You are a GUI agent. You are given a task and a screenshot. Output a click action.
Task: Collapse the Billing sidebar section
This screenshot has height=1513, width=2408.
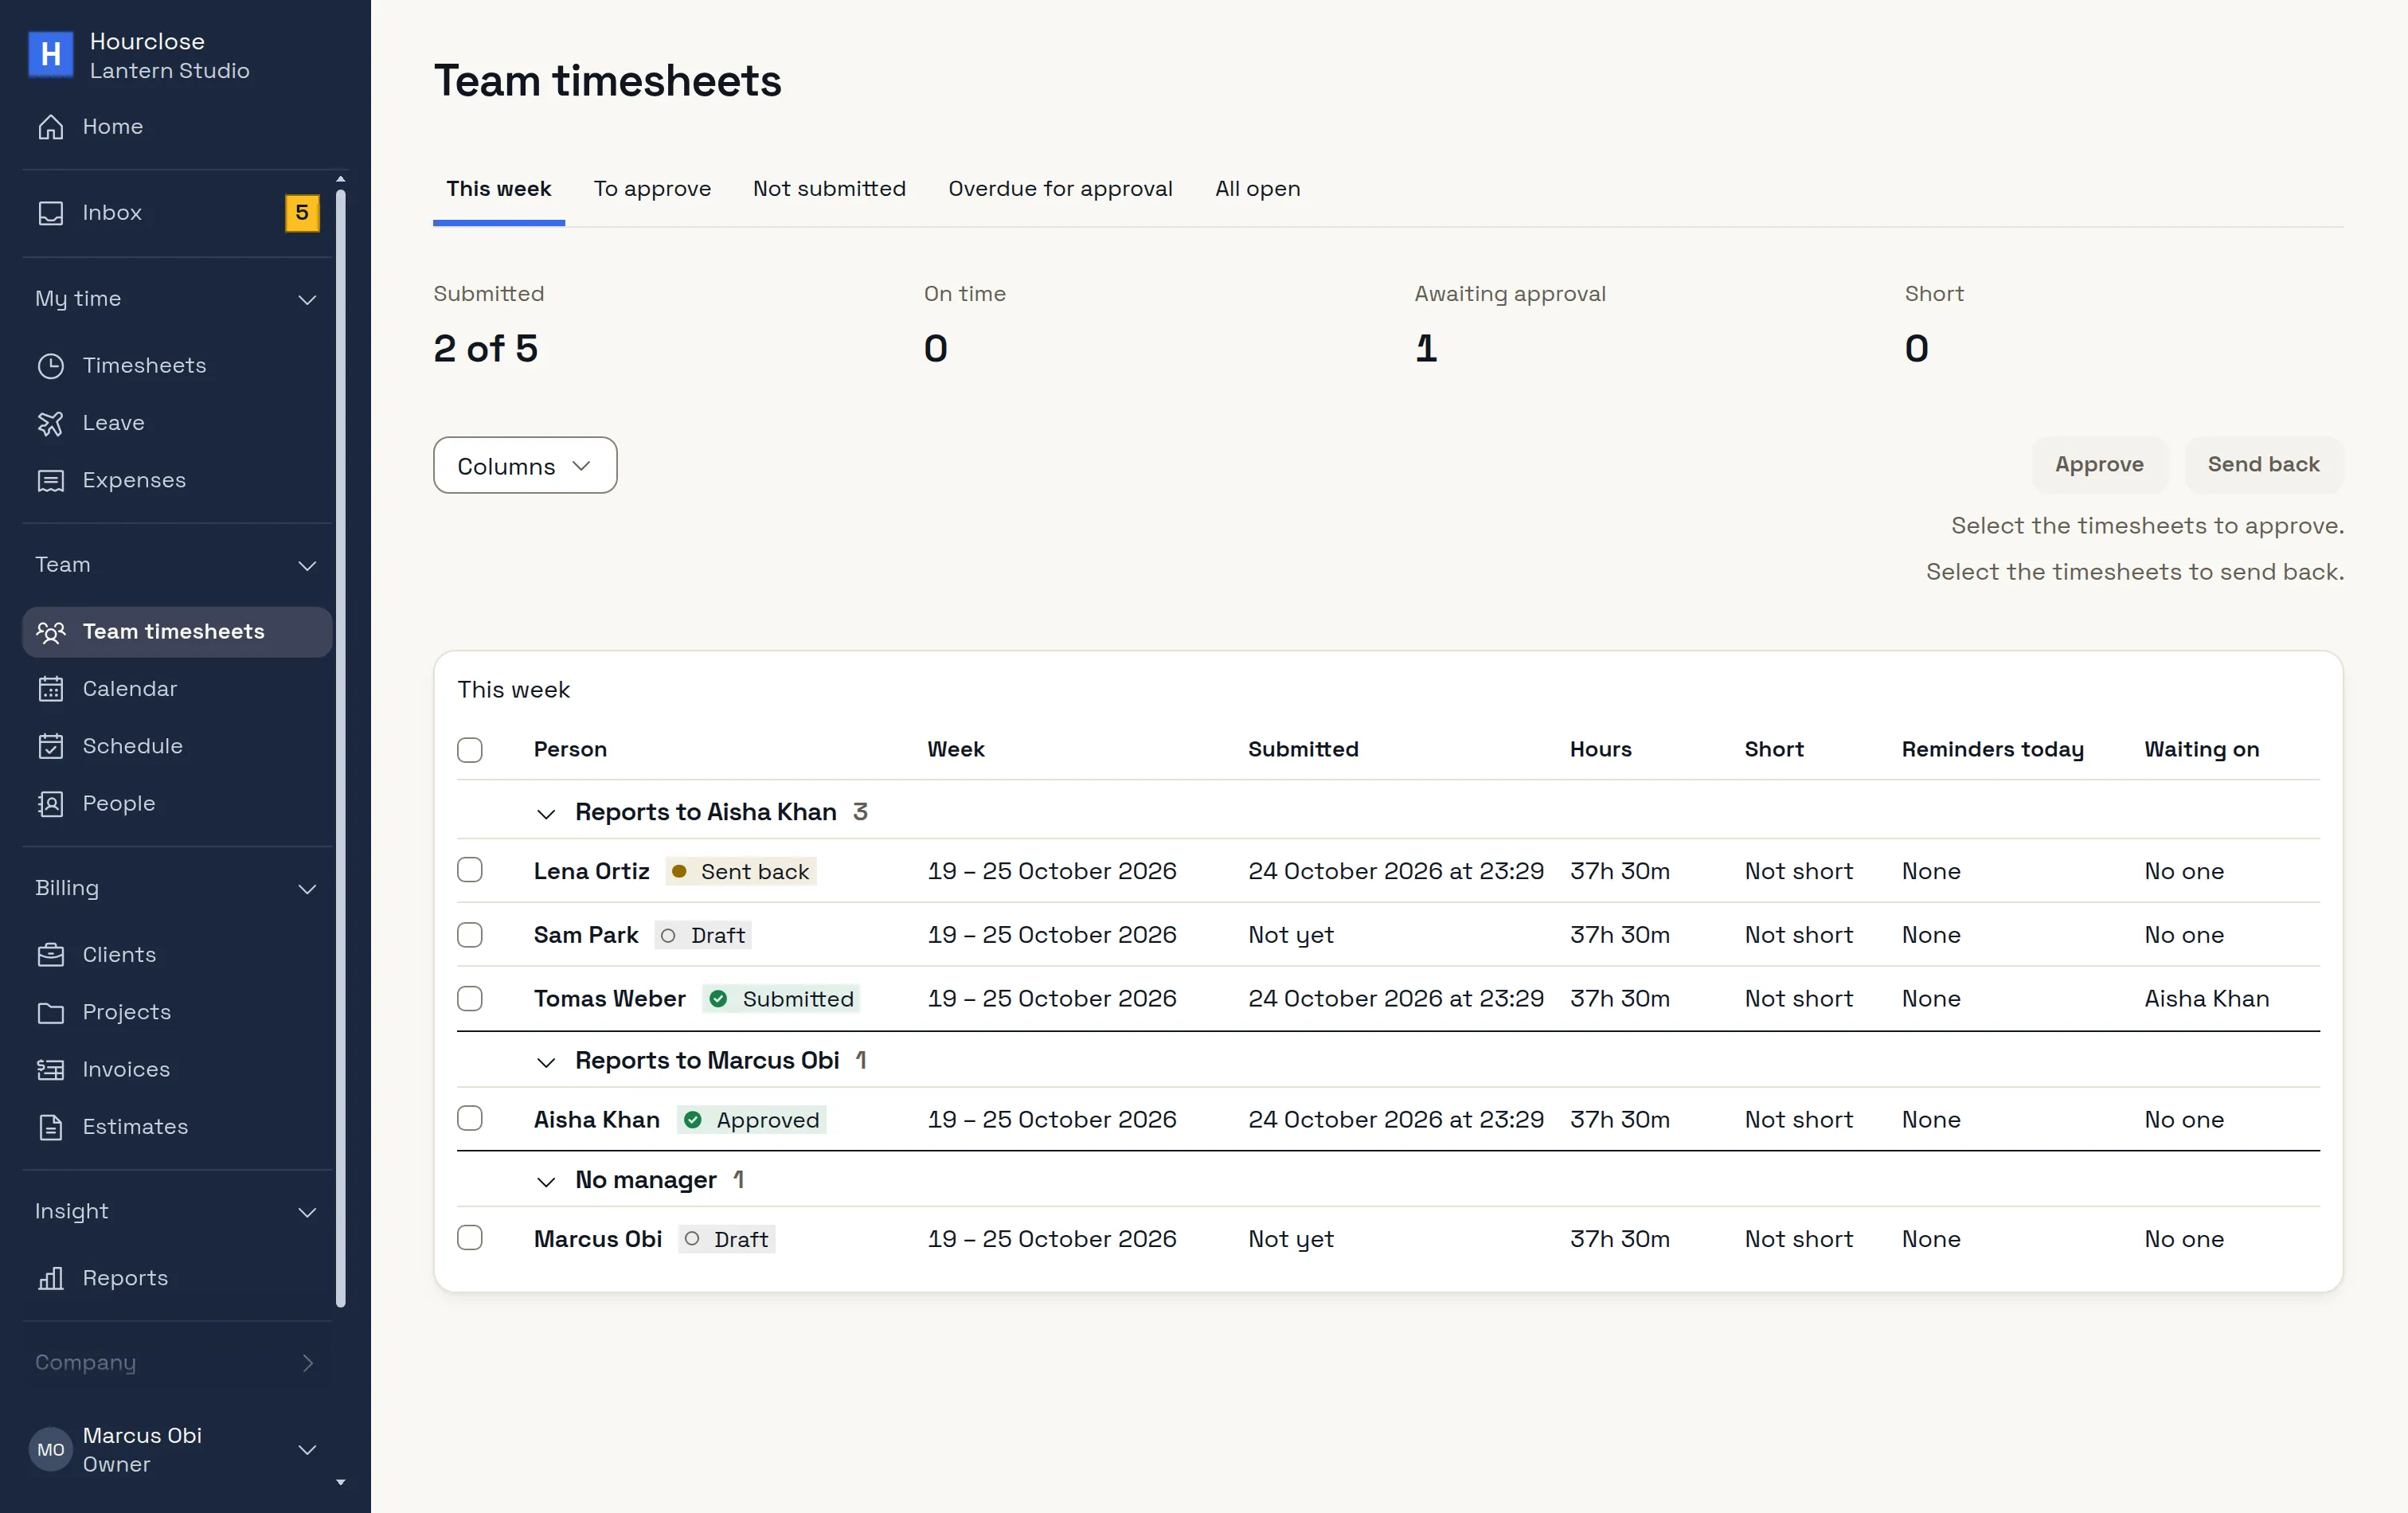[308, 889]
